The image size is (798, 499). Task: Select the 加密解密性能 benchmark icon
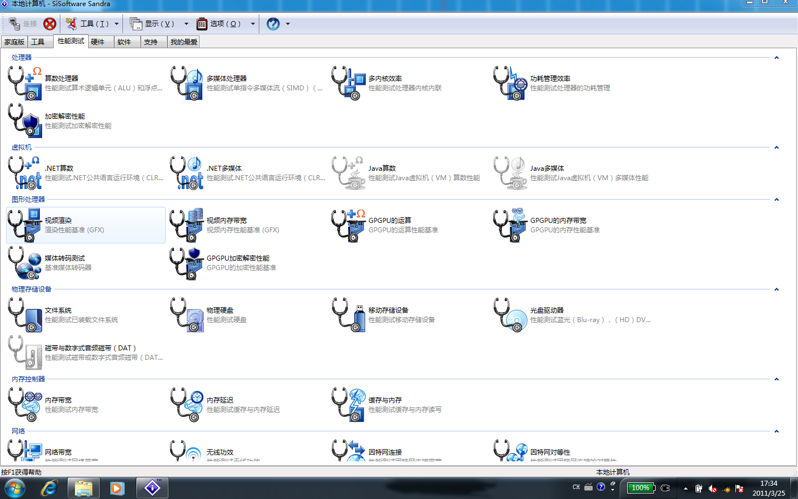(25, 121)
